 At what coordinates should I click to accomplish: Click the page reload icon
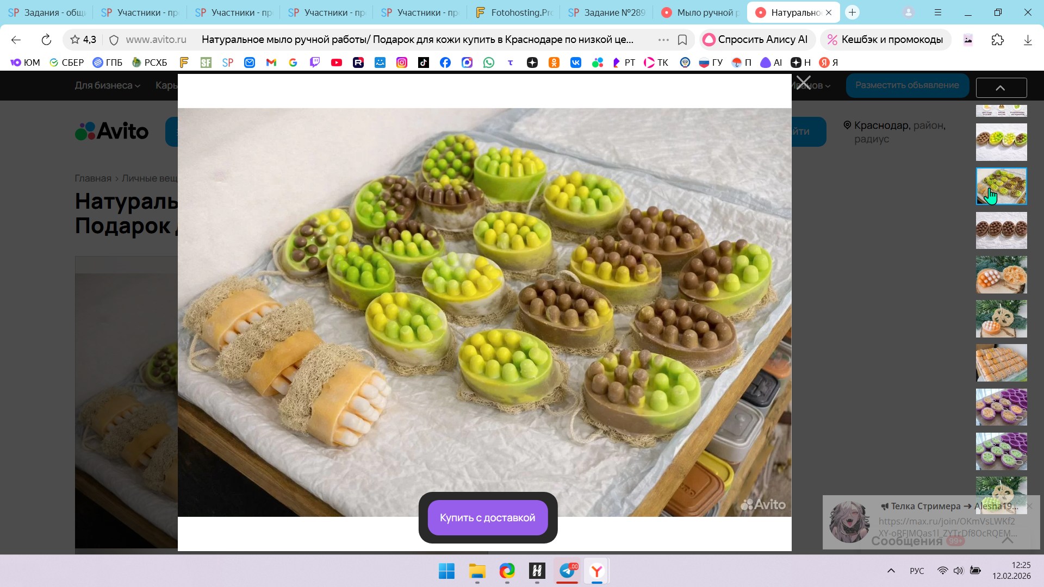tap(46, 40)
